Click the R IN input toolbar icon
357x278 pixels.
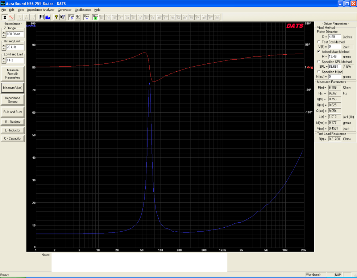coord(26,17)
